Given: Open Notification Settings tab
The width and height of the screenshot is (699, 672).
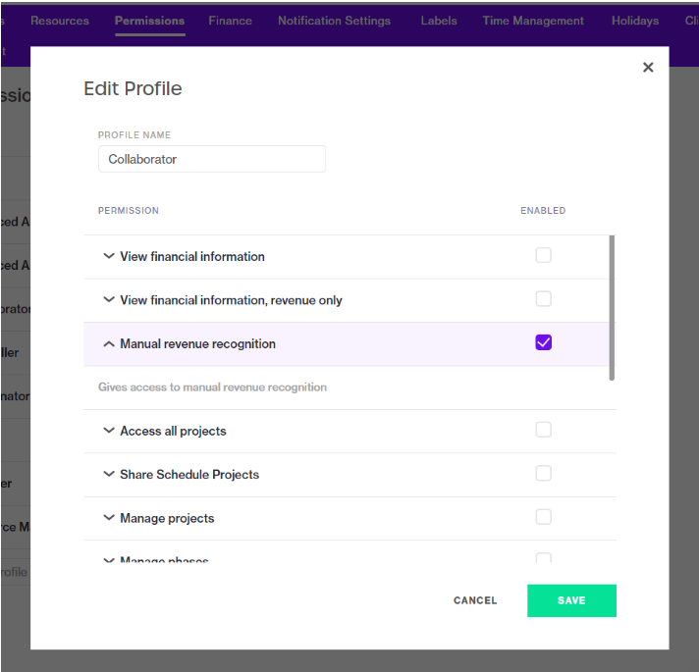Looking at the screenshot, I should pos(334,21).
